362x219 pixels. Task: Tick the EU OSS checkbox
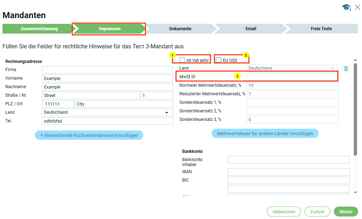point(219,60)
